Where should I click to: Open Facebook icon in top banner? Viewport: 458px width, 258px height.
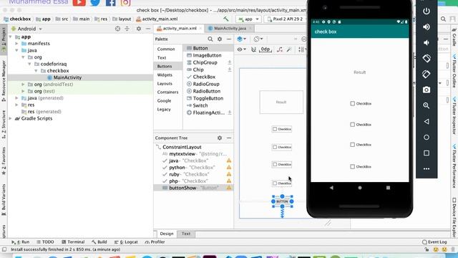(111, 2)
